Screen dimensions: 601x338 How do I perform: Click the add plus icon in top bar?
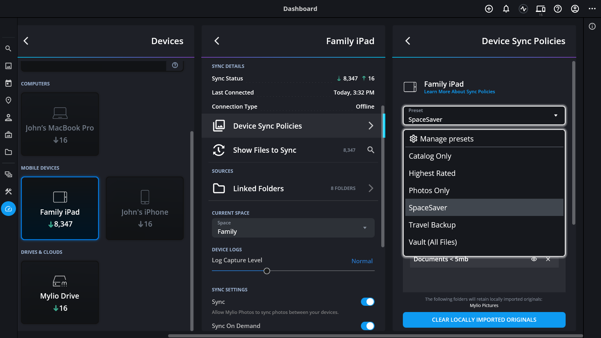489,9
